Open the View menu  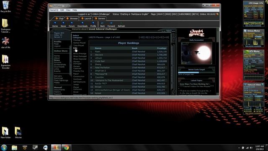(x=68, y=10)
